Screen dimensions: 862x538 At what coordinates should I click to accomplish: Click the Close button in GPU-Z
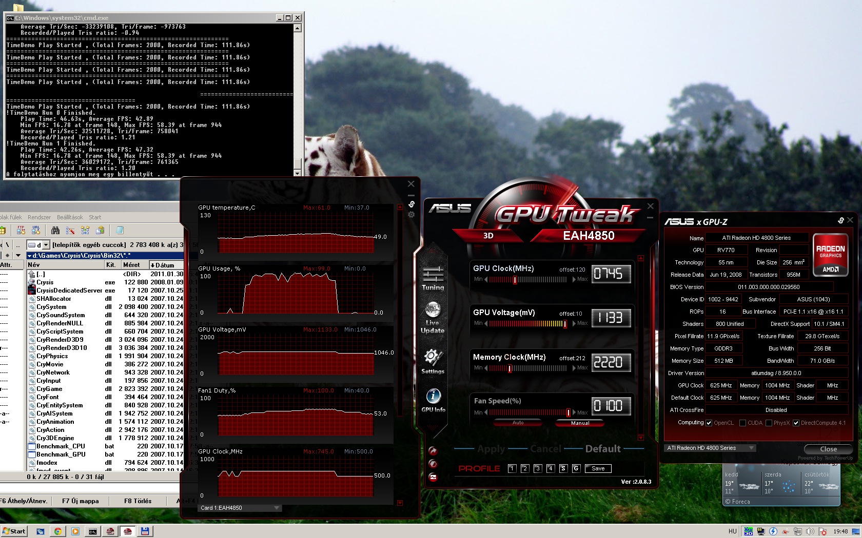828,449
